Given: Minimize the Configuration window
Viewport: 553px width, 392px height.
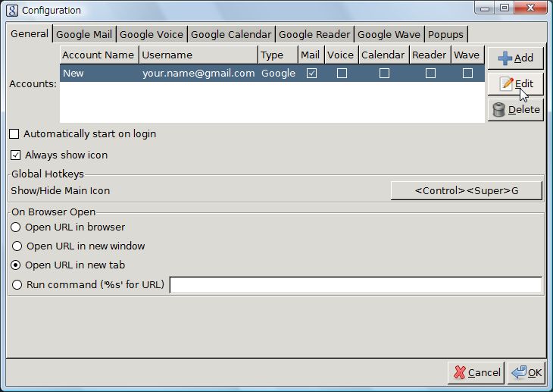Looking at the screenshot, I should pos(486,8).
